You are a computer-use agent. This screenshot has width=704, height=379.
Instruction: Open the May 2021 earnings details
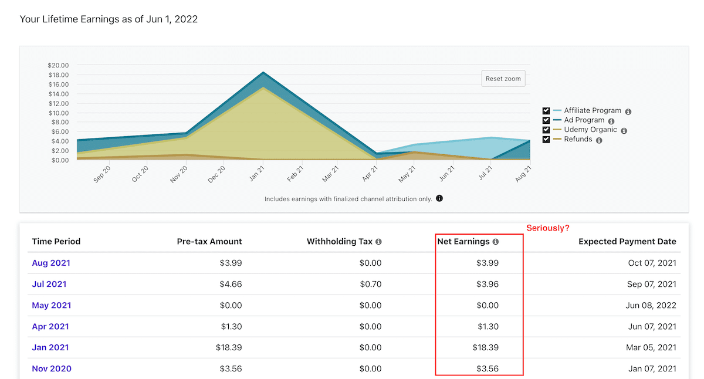(51, 305)
